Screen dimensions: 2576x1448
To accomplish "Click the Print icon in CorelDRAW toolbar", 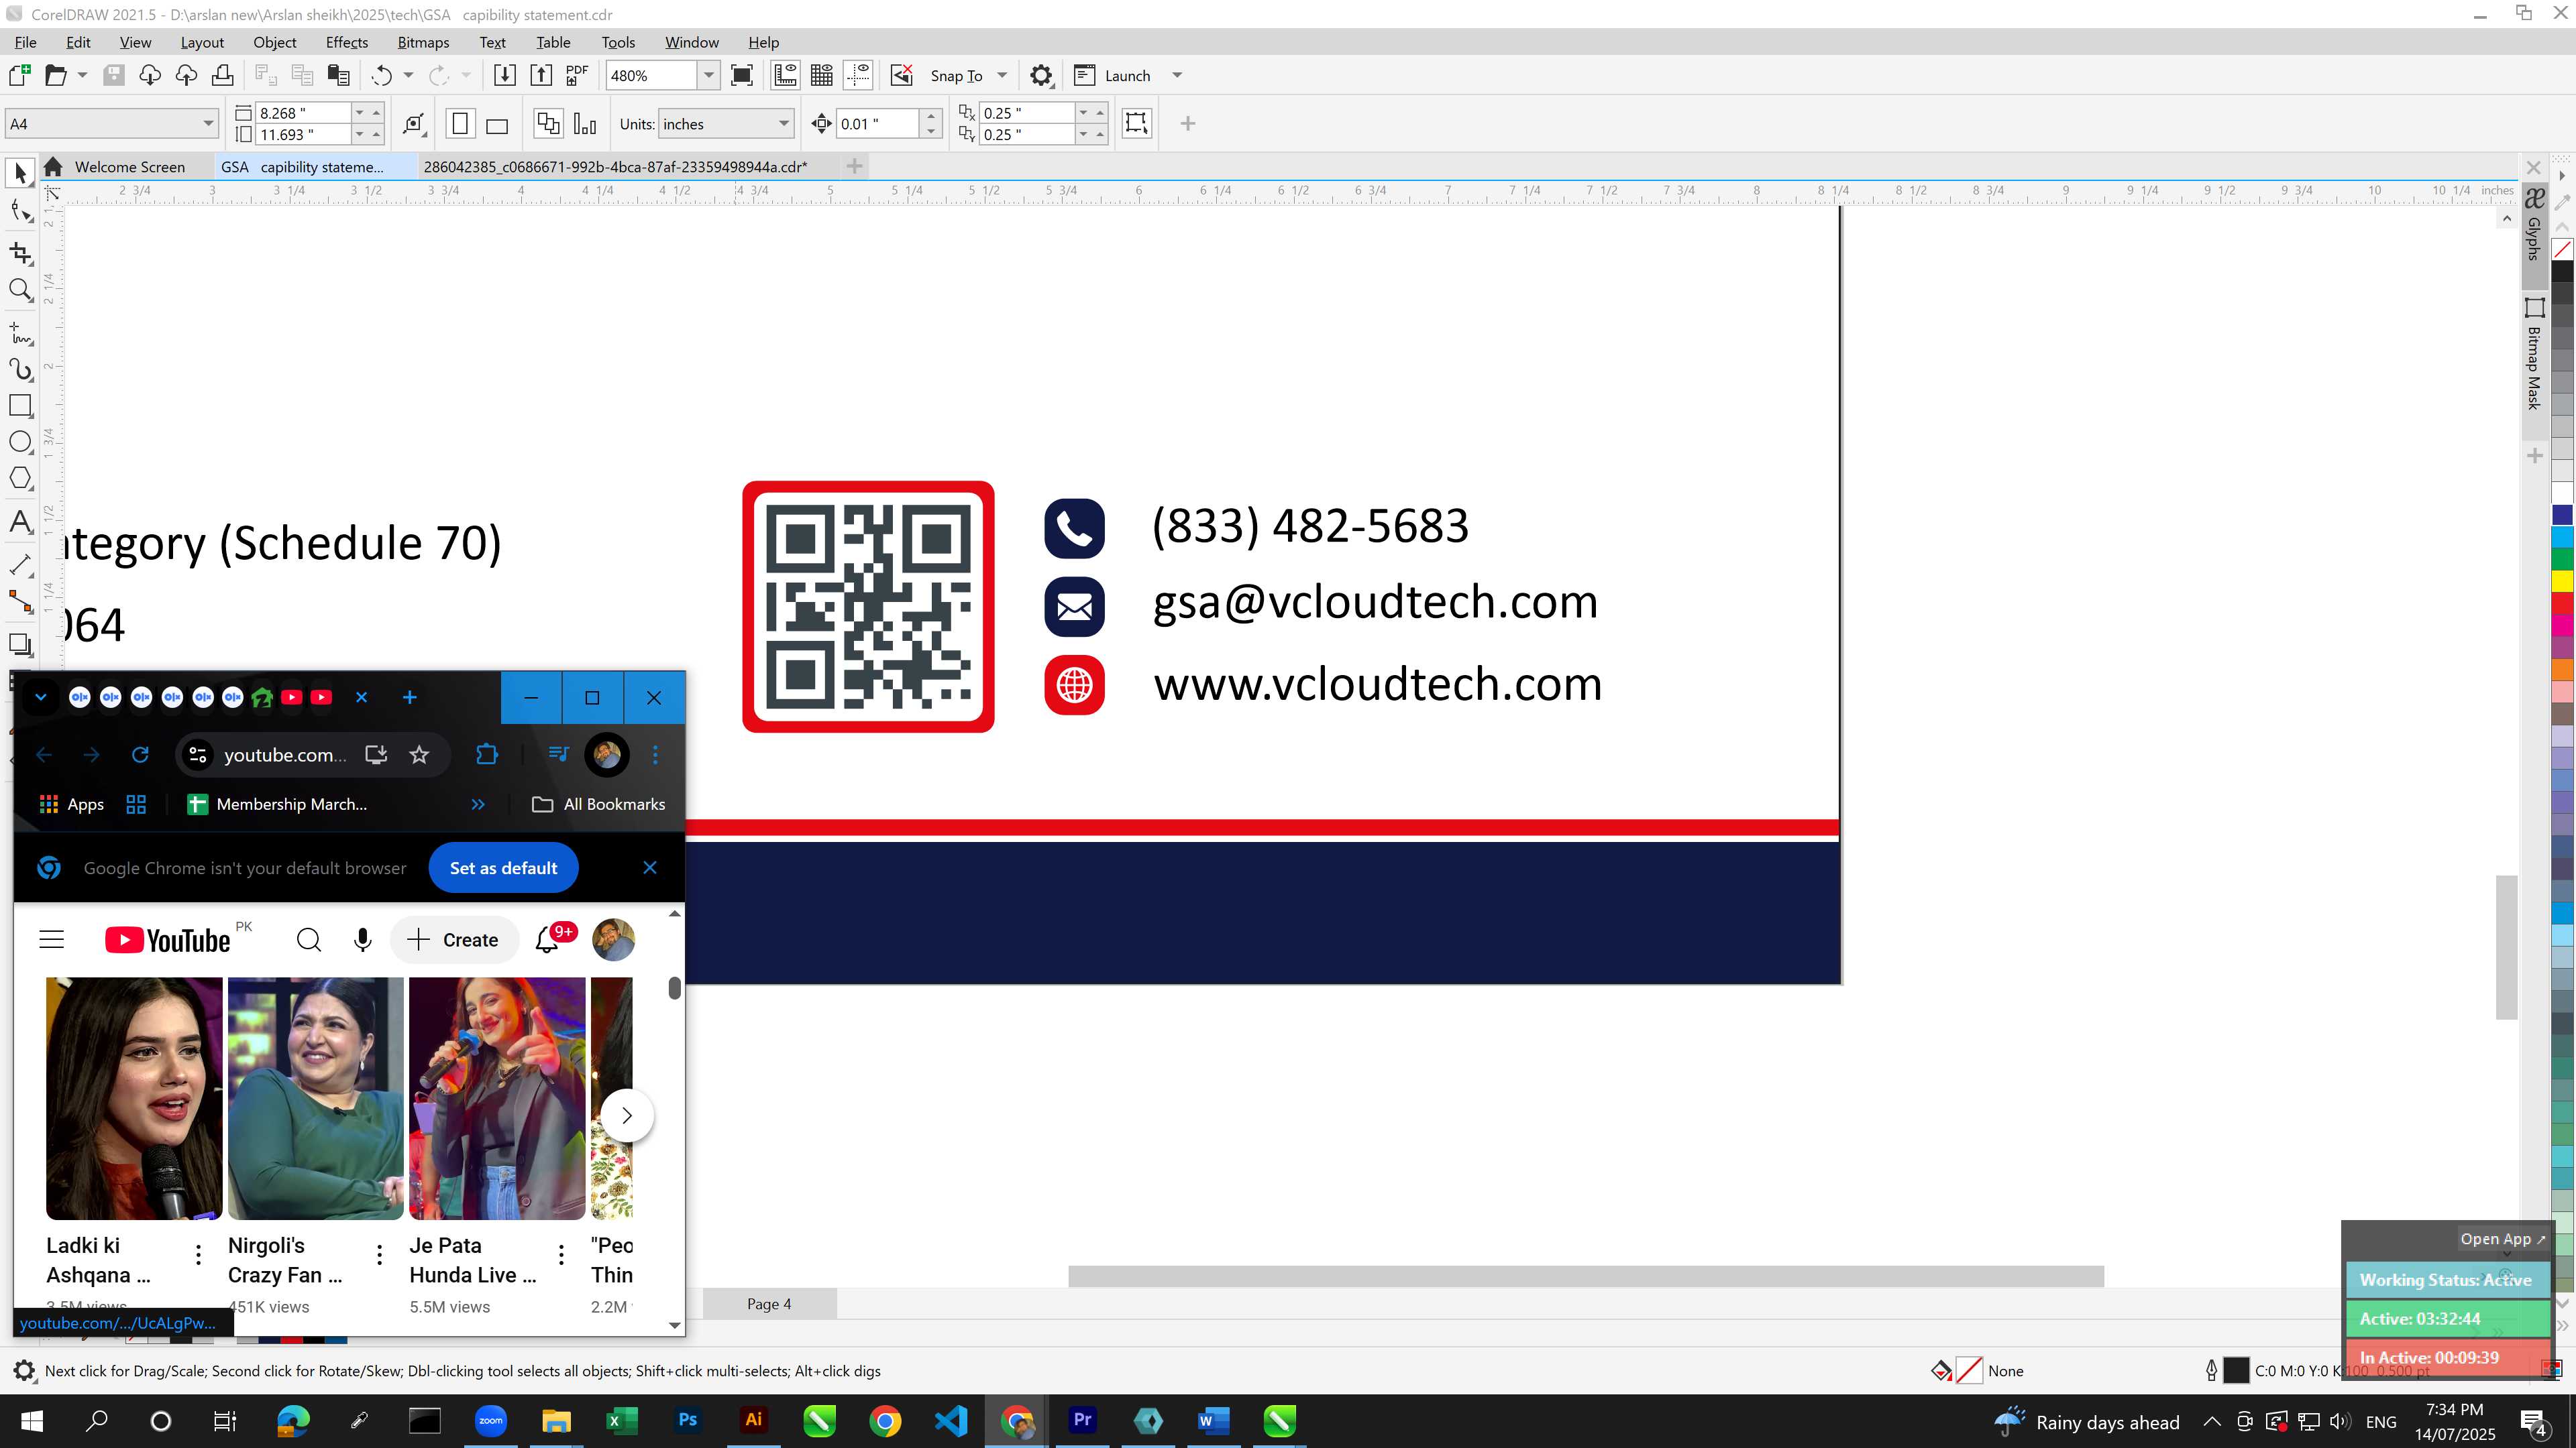I will point(222,75).
